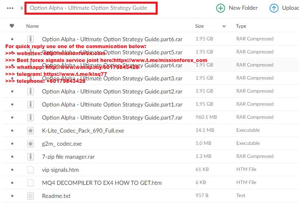Click file icon for MQ4 DECOMPILER htm file

31,183
